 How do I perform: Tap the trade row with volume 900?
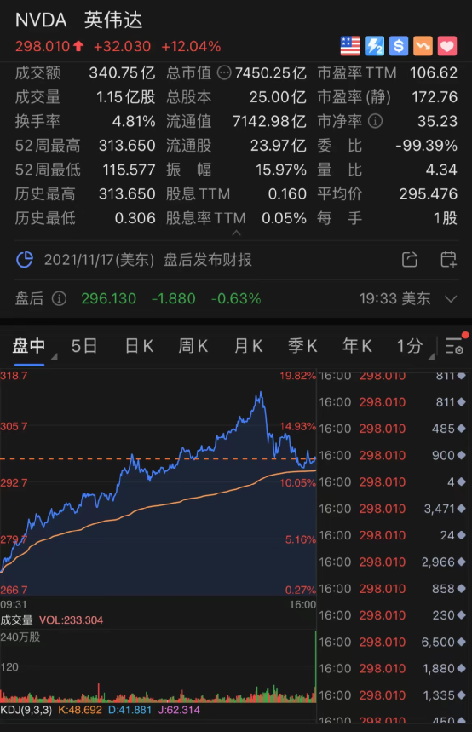tap(393, 455)
